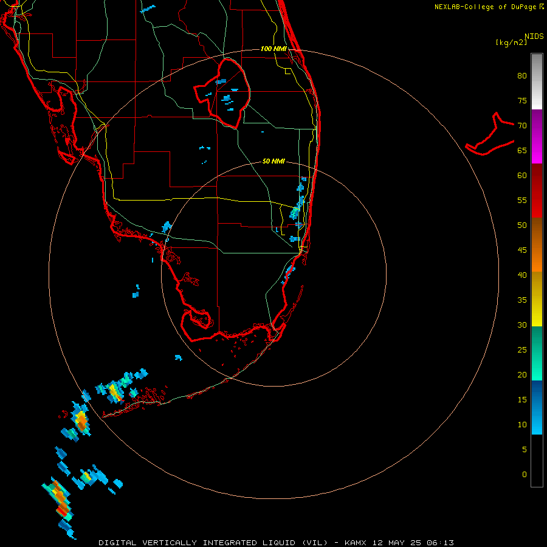Click the 0 value on color scale
The width and height of the screenshot is (547, 547).
tap(525, 475)
